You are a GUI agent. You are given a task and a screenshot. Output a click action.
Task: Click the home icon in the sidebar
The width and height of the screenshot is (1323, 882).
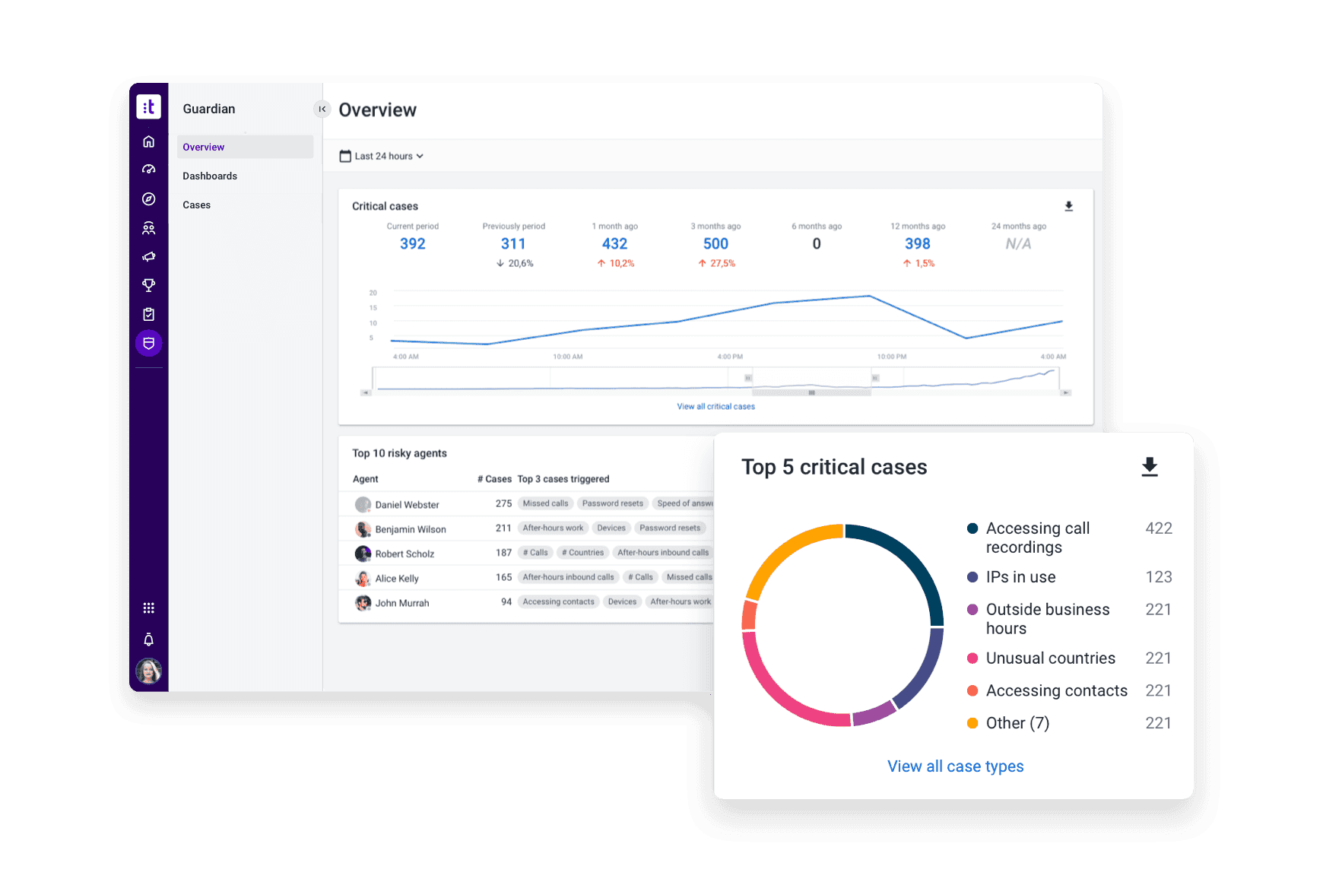149,141
